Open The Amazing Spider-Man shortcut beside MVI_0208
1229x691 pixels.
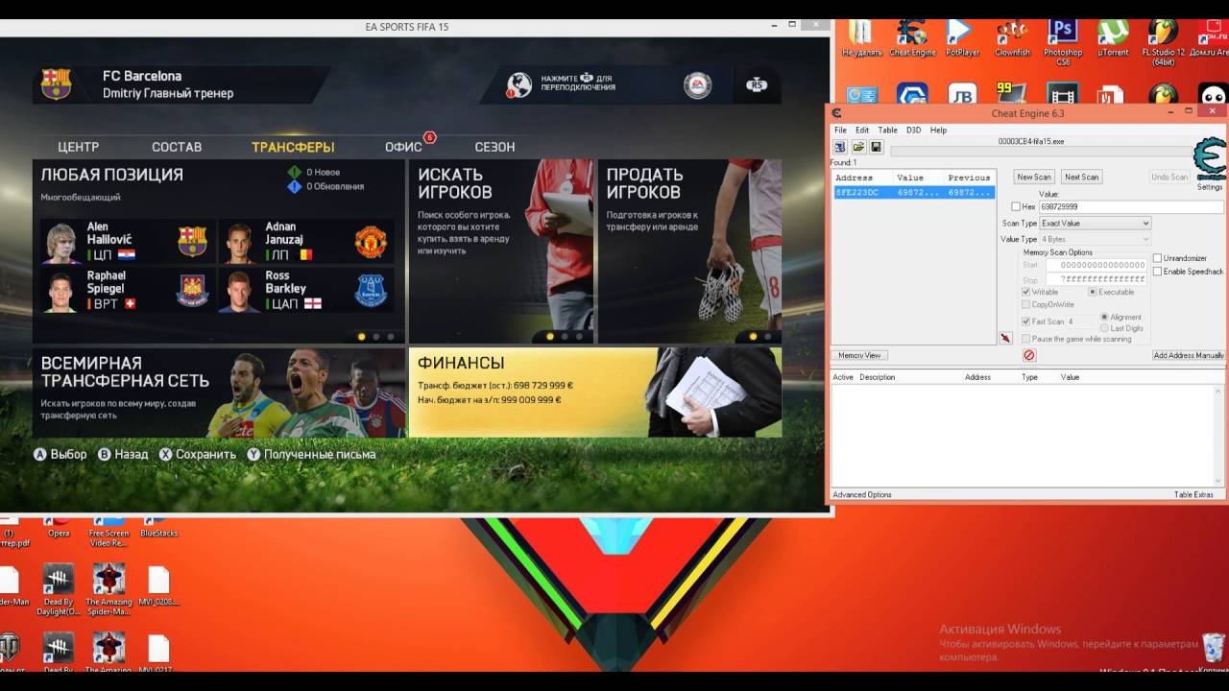[108, 589]
